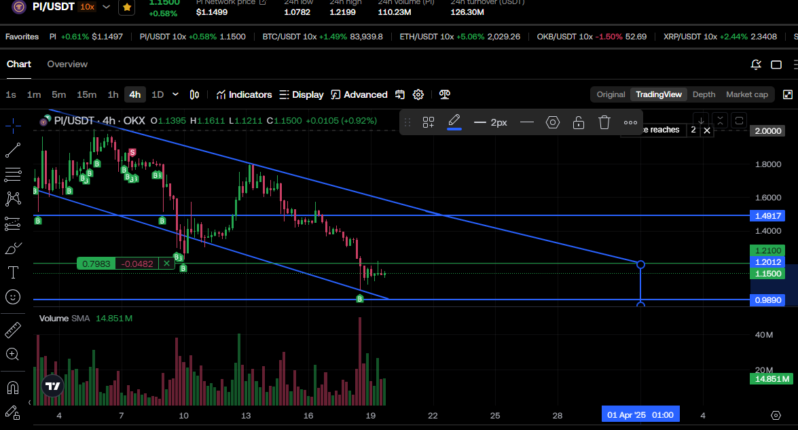Screen dimensions: 798x430
Task: Select the 1D timeframe
Action: click(158, 94)
